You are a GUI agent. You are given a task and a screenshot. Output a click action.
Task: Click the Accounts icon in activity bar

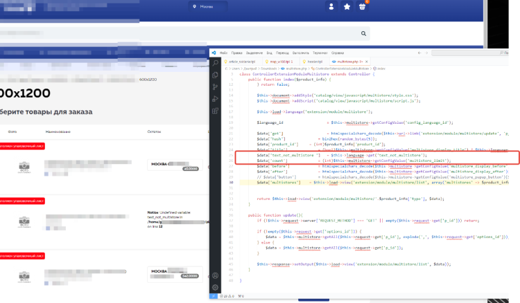[x=216, y=275]
